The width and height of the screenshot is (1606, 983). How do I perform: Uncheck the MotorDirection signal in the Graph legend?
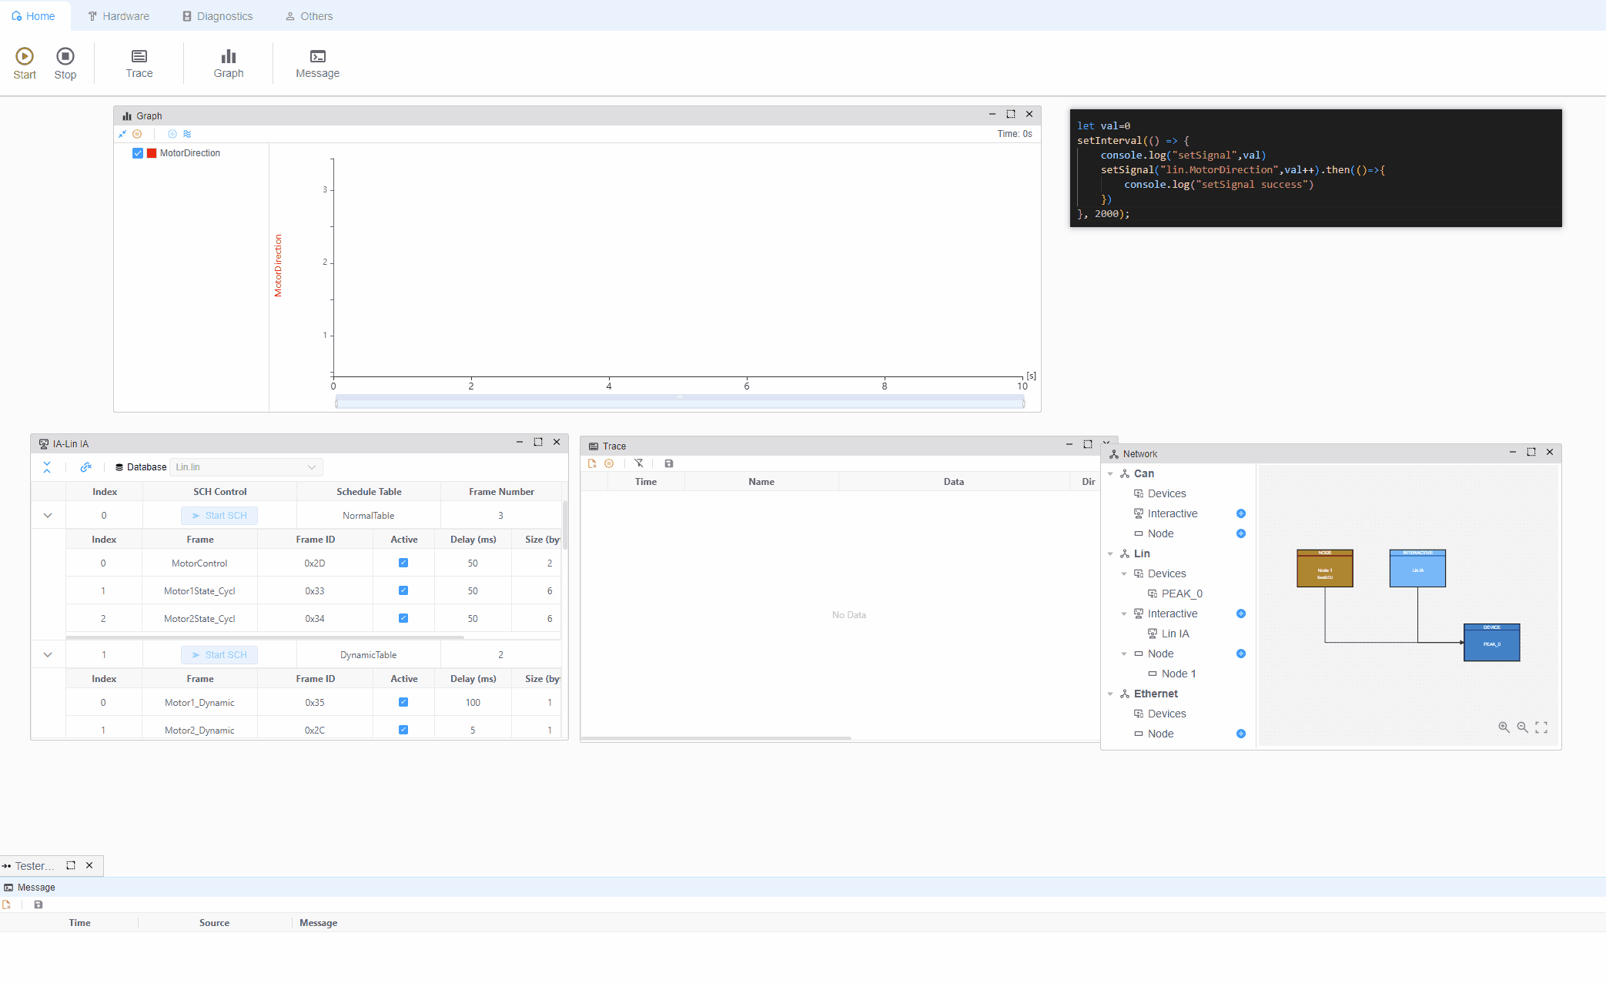click(137, 152)
